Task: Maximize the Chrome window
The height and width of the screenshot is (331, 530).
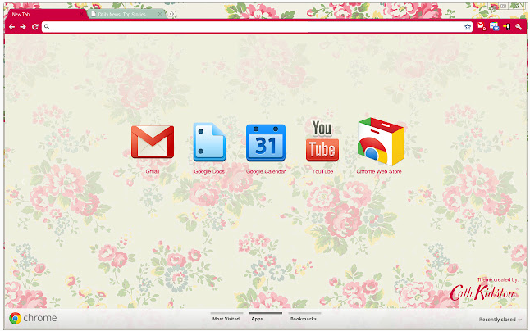Action: click(x=504, y=6)
